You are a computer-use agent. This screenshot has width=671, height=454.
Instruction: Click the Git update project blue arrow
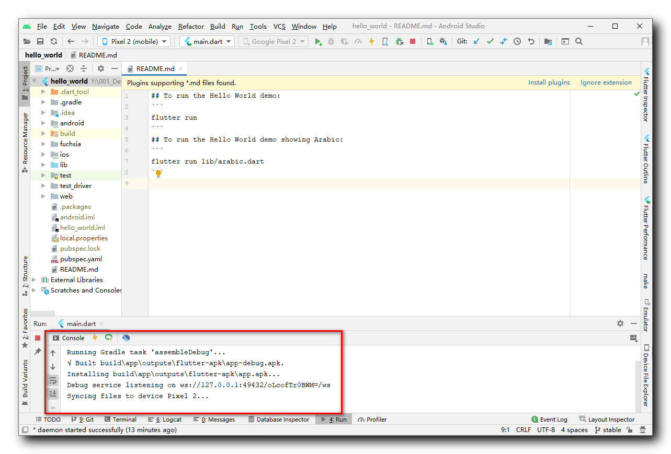(x=476, y=41)
